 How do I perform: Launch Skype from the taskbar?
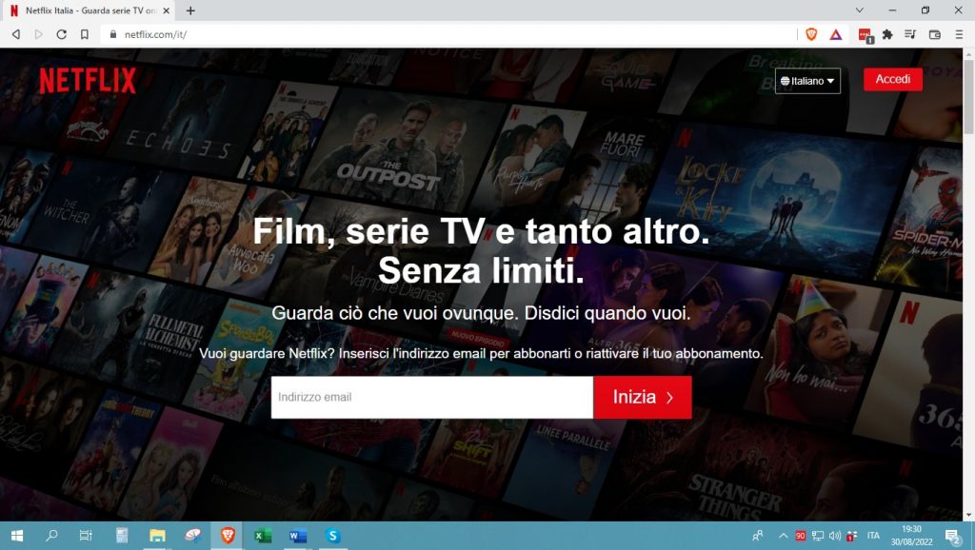tap(332, 537)
